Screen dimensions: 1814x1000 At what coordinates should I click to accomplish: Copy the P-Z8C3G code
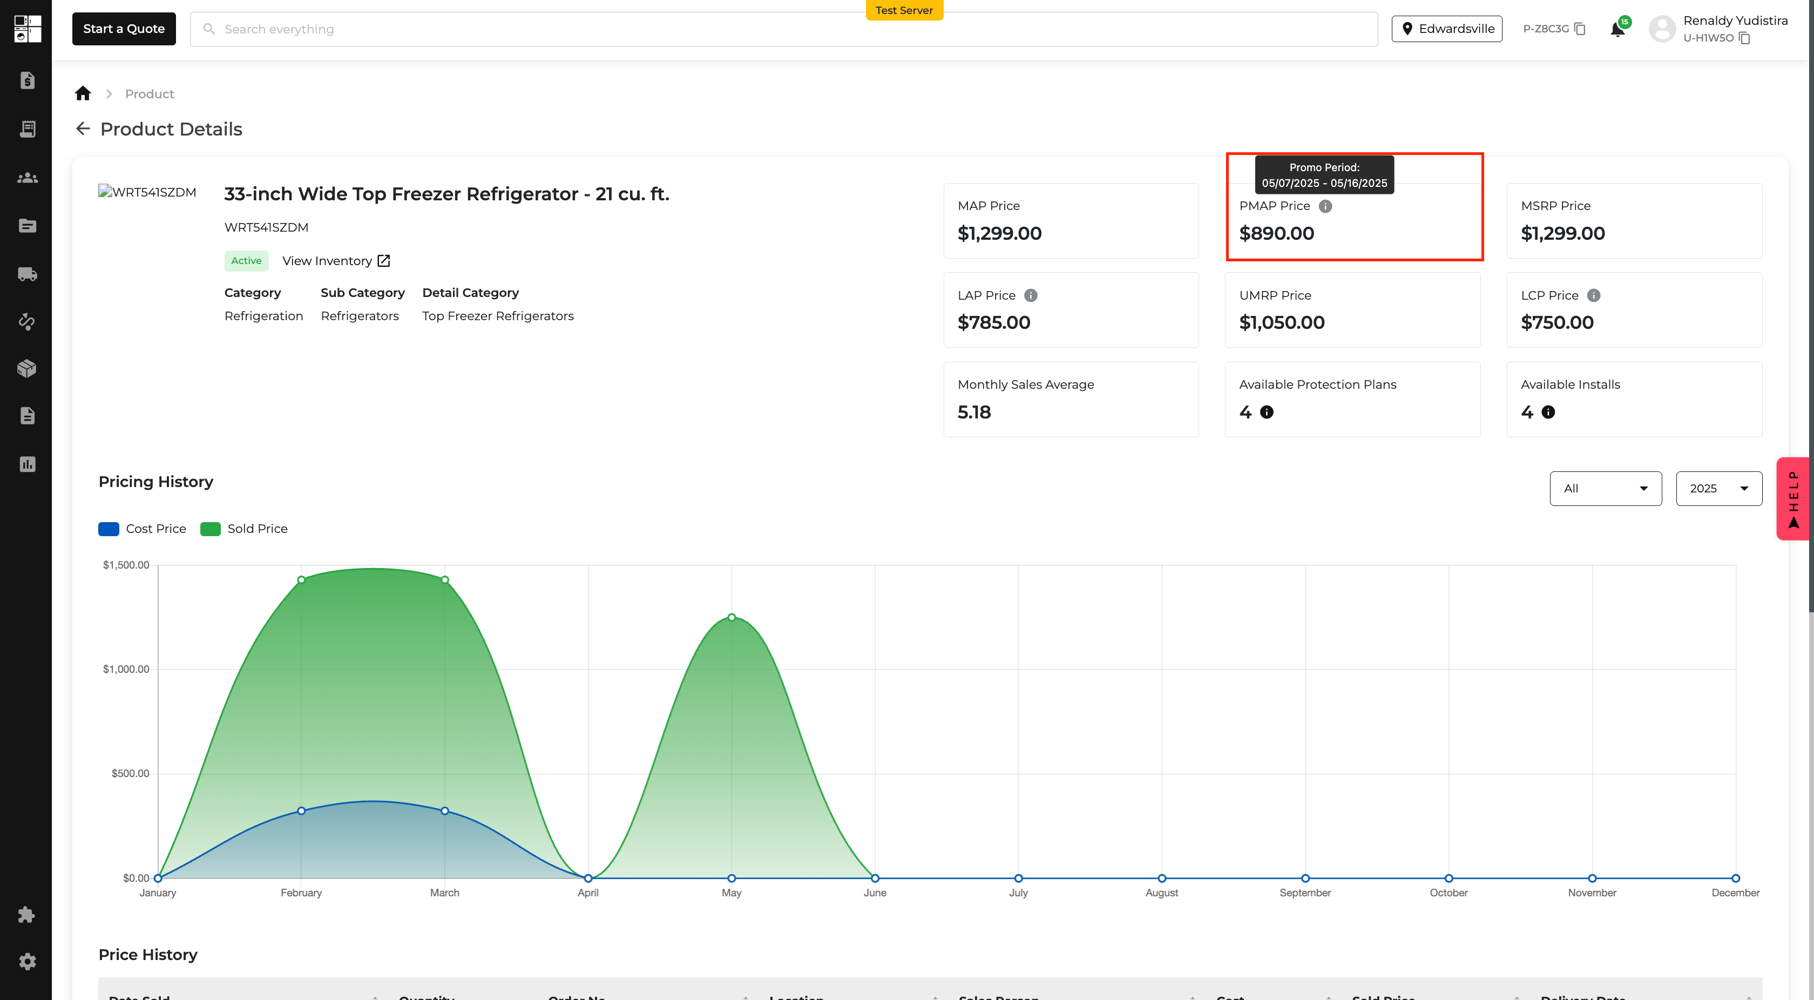pyautogui.click(x=1580, y=29)
